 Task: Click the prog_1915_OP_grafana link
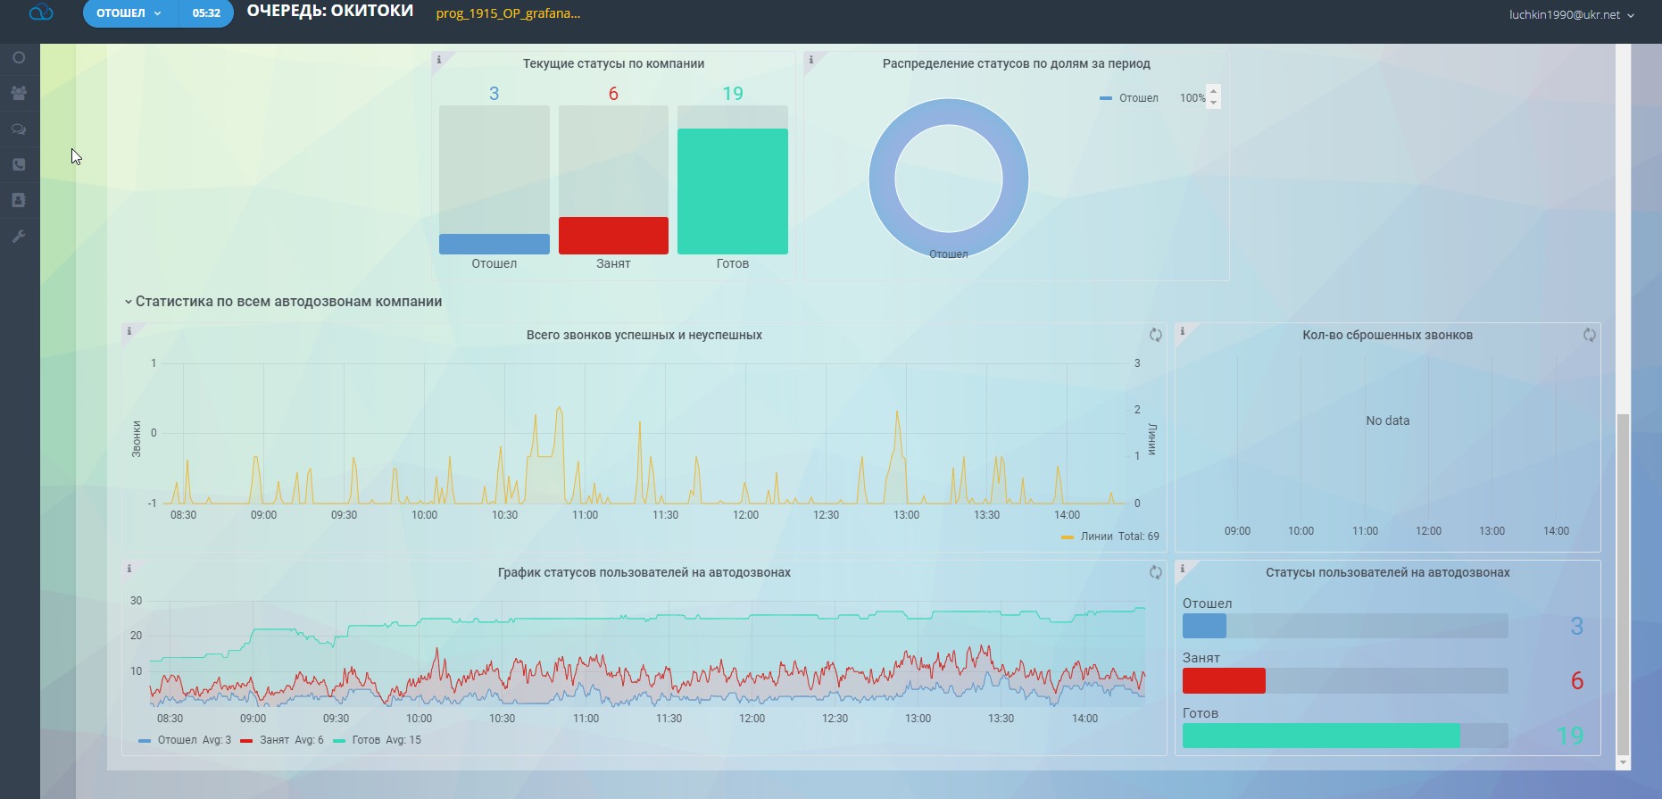coord(508,13)
